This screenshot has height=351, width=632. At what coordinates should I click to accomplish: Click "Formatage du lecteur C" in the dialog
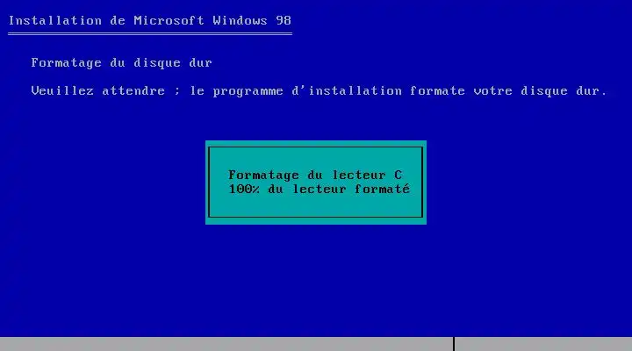click(315, 175)
